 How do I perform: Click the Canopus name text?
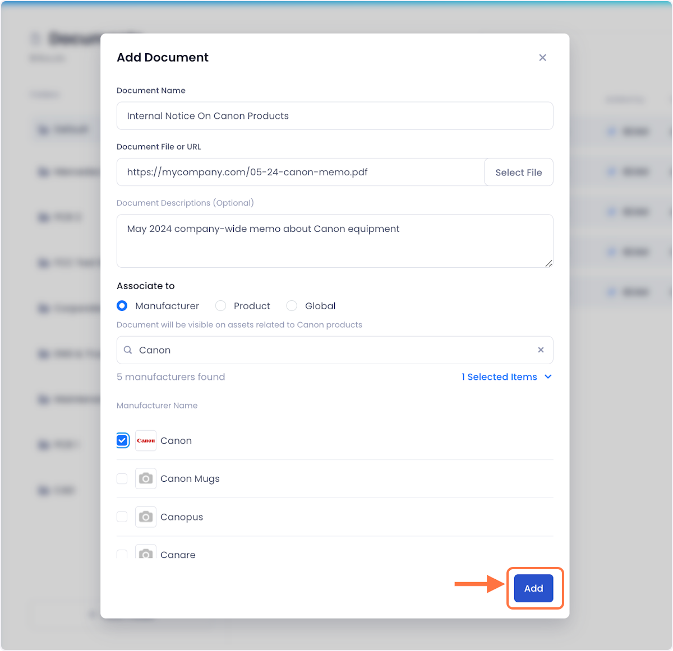coord(182,517)
